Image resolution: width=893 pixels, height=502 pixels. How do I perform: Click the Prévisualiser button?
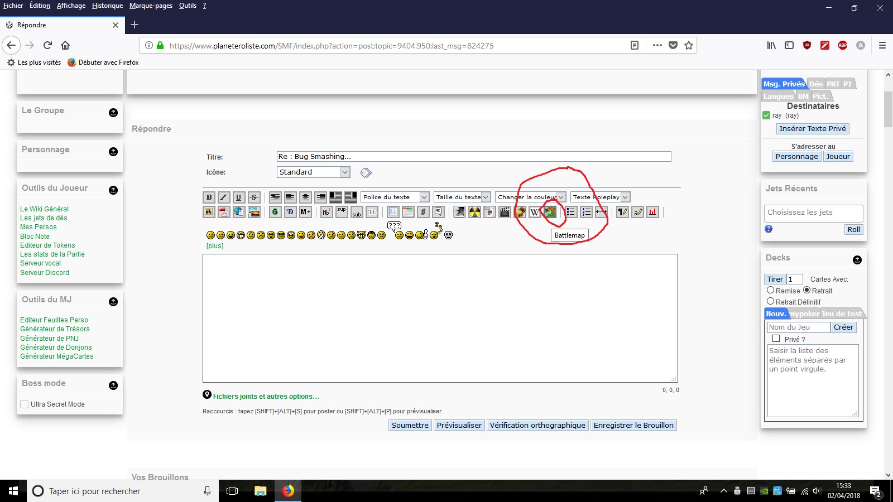pyautogui.click(x=459, y=425)
